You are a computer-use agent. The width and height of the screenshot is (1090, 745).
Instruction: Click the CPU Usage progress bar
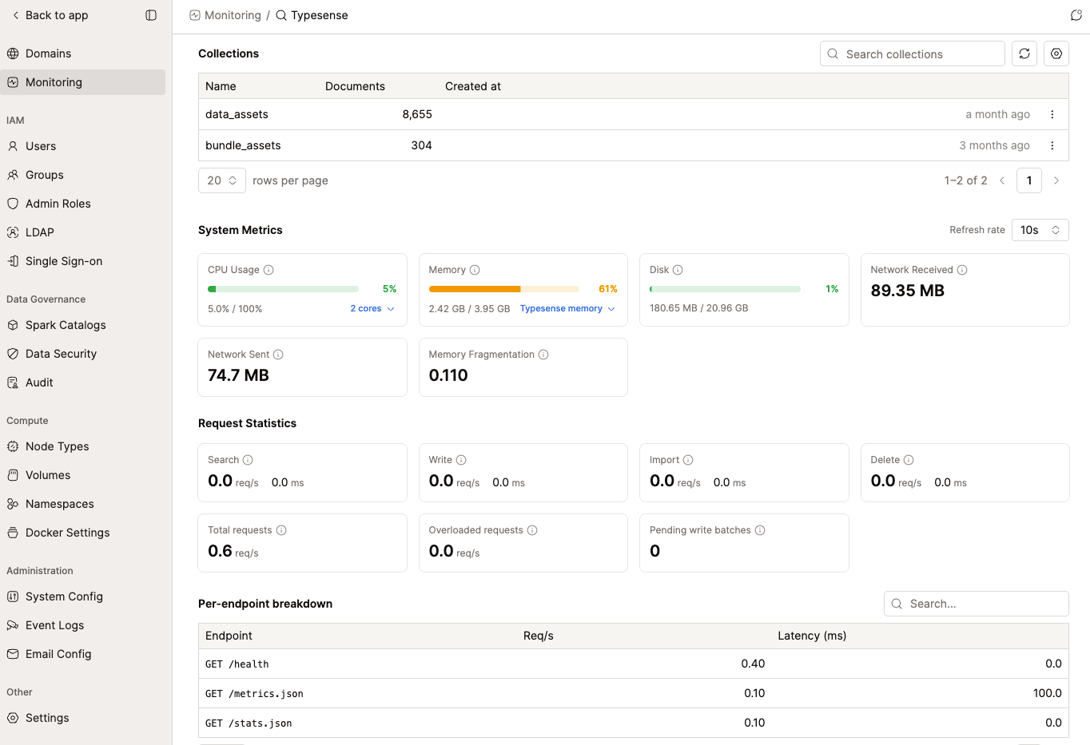tap(283, 289)
